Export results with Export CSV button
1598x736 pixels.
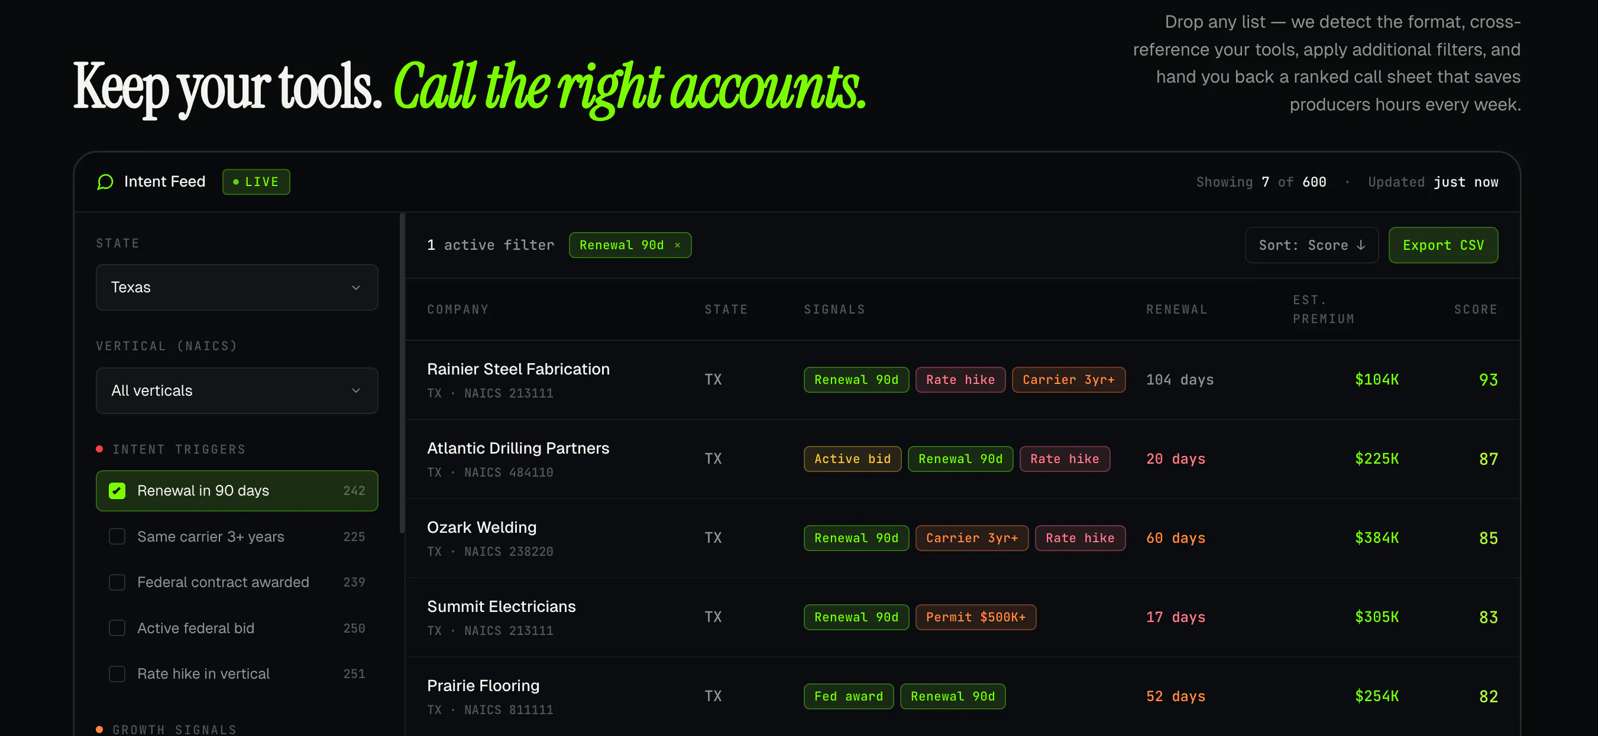tap(1443, 245)
